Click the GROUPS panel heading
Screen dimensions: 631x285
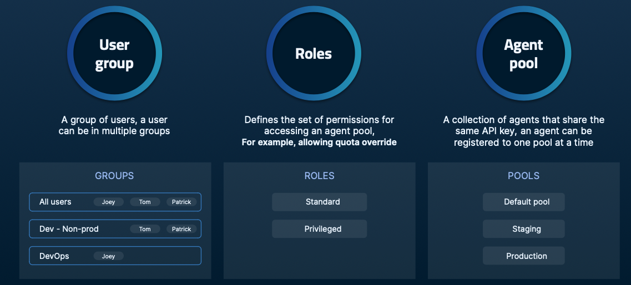(x=114, y=176)
